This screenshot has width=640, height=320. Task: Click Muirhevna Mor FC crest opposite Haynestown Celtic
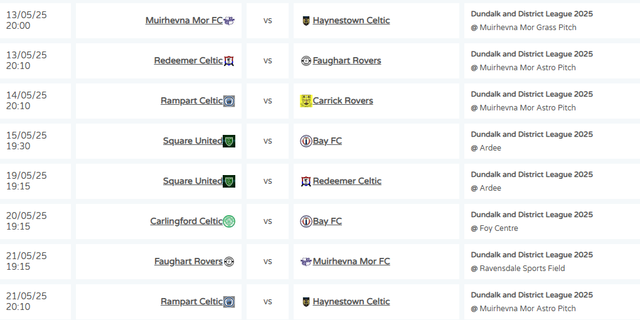pyautogui.click(x=229, y=21)
